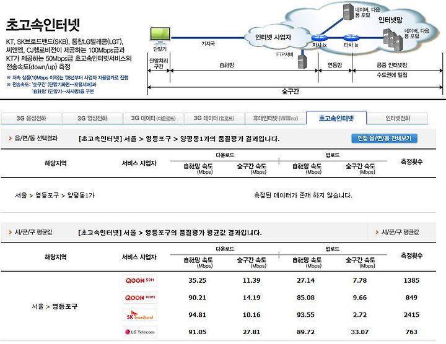Click the 초고속인터넷 page title
This screenshot has width=446, height=344.
coord(43,25)
